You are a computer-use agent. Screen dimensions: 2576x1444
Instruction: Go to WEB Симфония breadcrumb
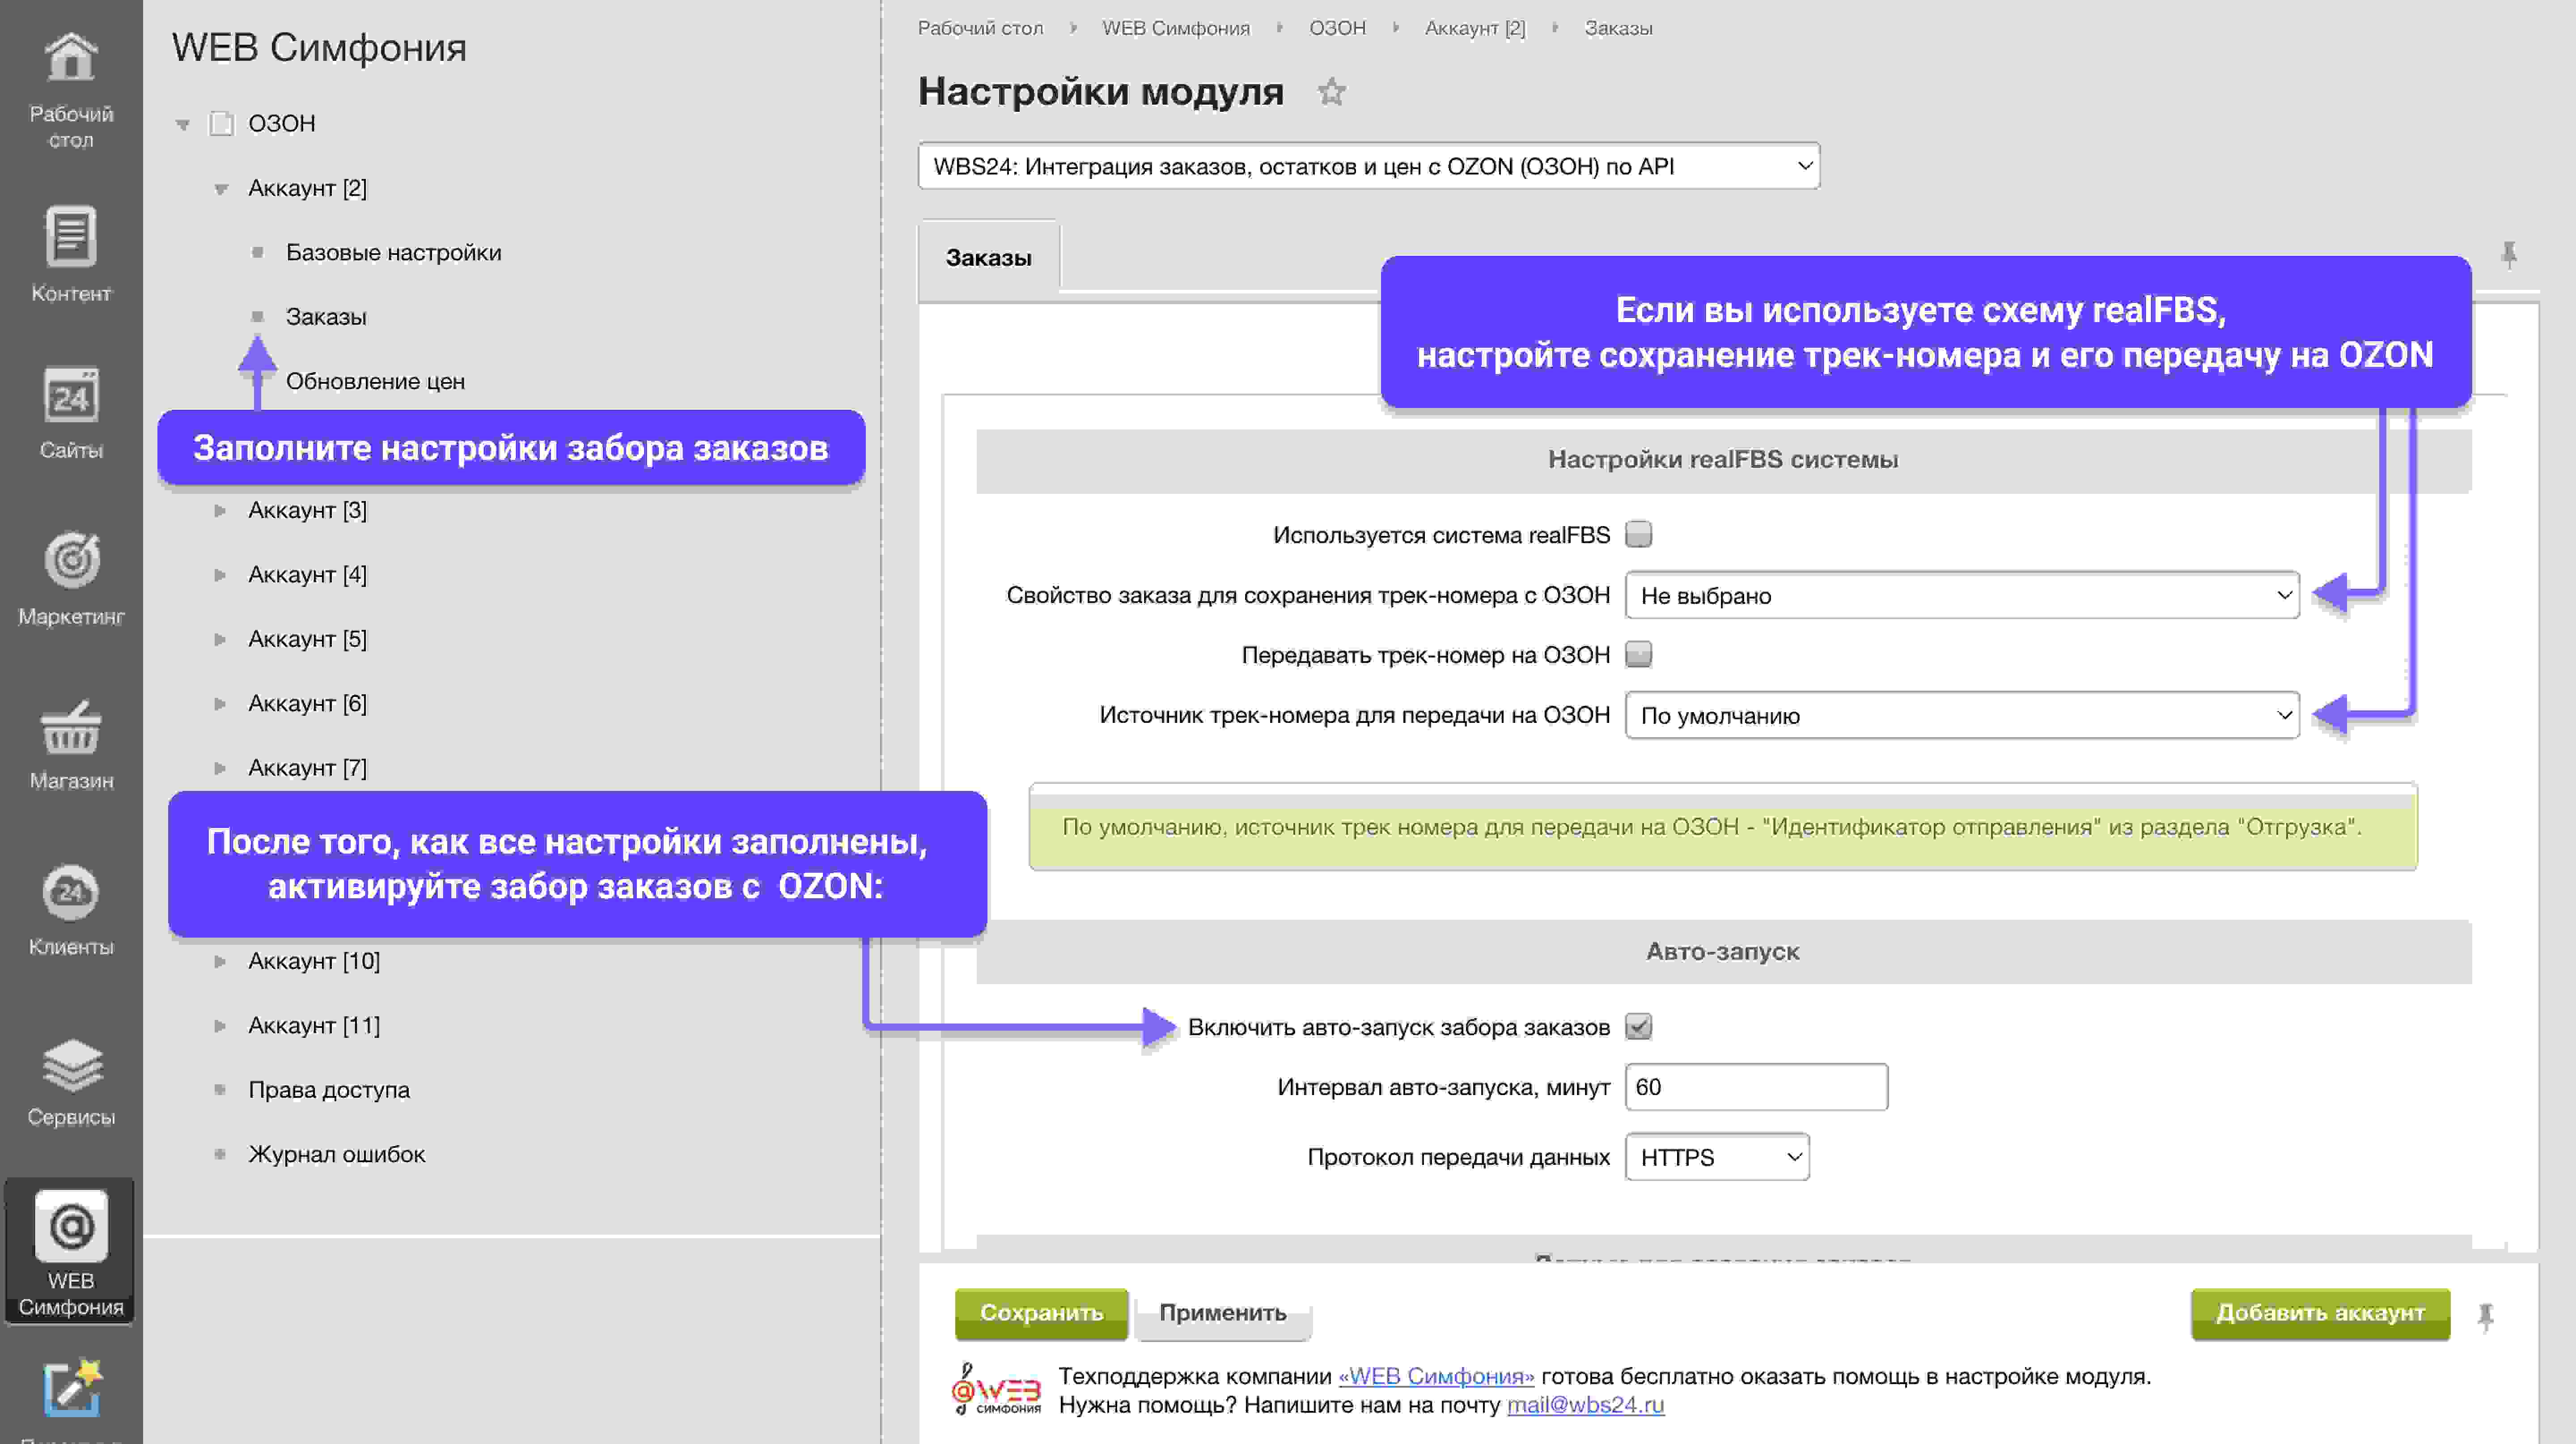[x=1176, y=28]
